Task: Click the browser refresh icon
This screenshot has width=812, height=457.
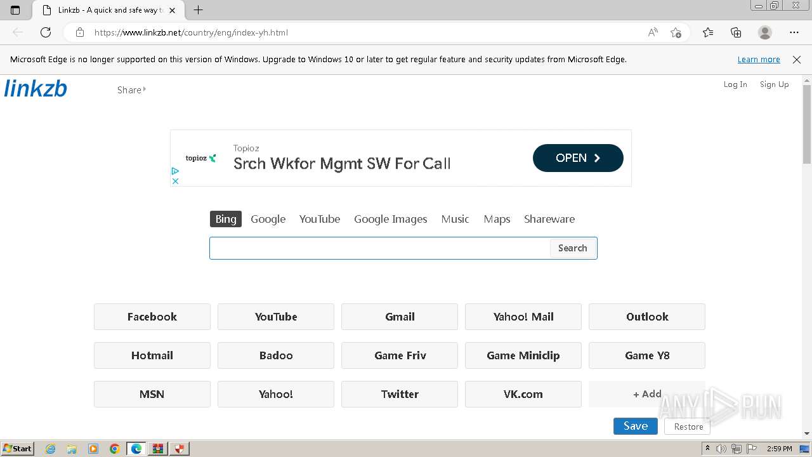Action: [46, 32]
